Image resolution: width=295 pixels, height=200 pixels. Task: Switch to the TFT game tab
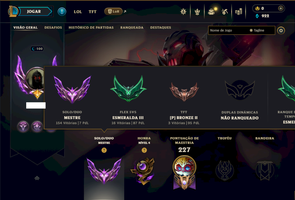pyautogui.click(x=93, y=12)
